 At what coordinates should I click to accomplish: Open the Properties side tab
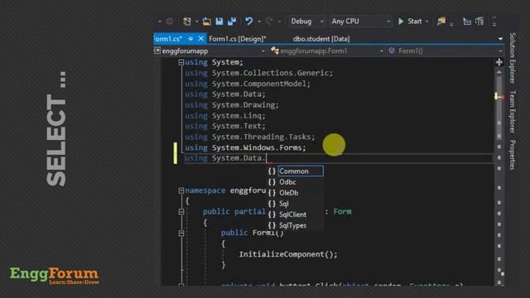click(x=513, y=155)
